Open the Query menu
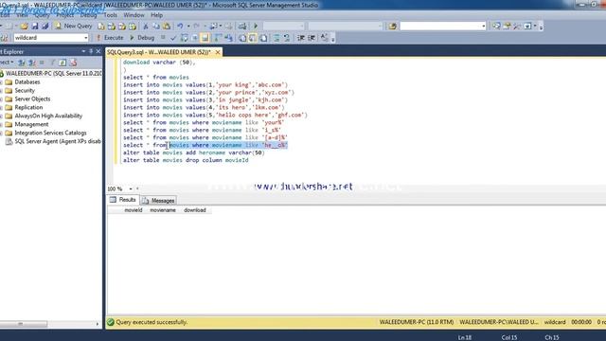Screen dimensions: 606x341 pos(42,15)
